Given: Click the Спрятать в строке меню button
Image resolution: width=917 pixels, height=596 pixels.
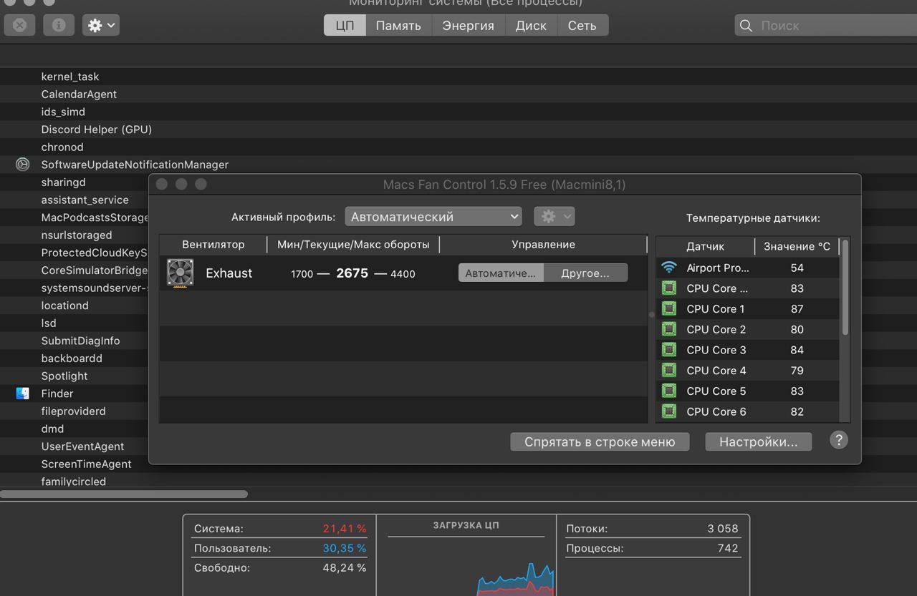Looking at the screenshot, I should [600, 442].
